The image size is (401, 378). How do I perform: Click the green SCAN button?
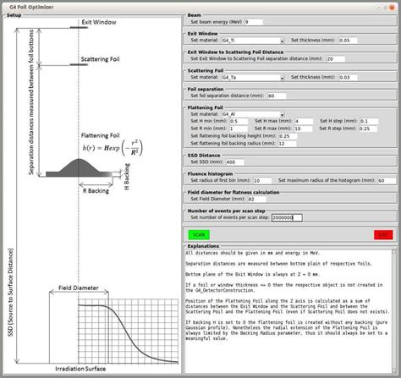[199, 234]
